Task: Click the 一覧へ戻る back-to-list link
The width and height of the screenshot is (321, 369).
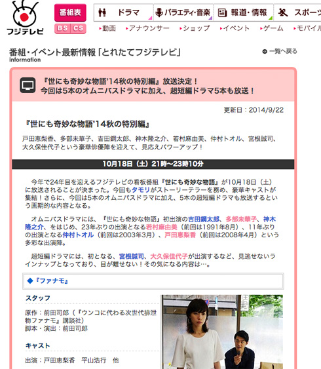Action: [283, 51]
